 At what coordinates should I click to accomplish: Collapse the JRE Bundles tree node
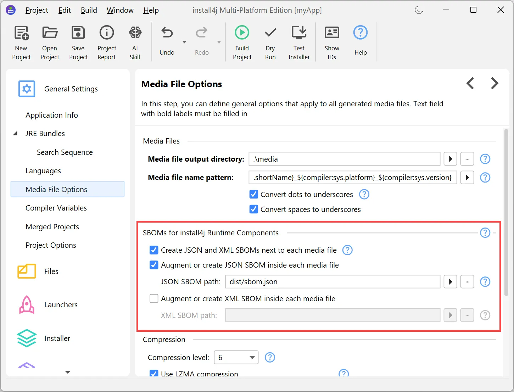tap(15, 134)
